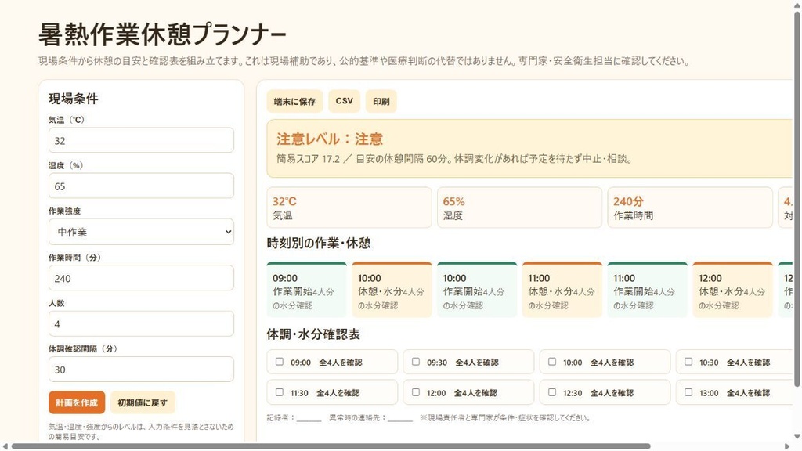The height and width of the screenshot is (451, 802).
Task: Click the 簡易スコア 17.2 text line
Action: point(455,159)
